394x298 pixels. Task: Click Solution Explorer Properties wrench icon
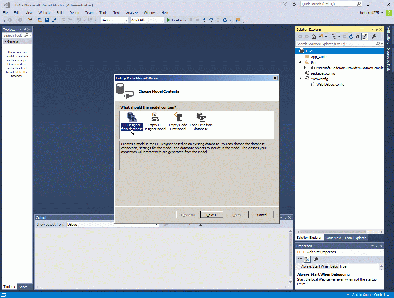point(374,37)
